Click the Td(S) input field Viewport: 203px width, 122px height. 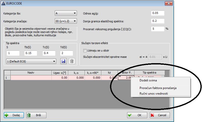point(66,53)
